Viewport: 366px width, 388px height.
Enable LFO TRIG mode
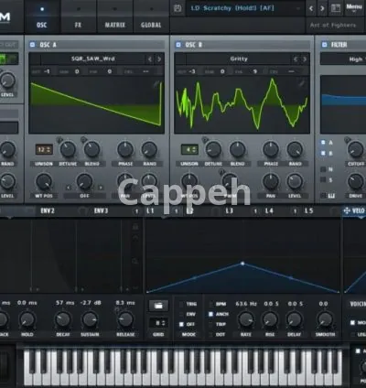pos(181,304)
